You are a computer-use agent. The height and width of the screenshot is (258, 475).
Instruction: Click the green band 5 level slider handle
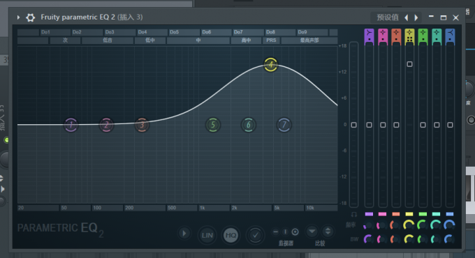423,125
